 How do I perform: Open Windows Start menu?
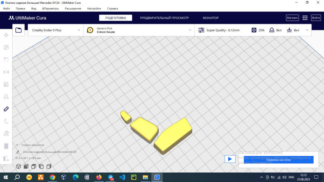tap(6, 177)
